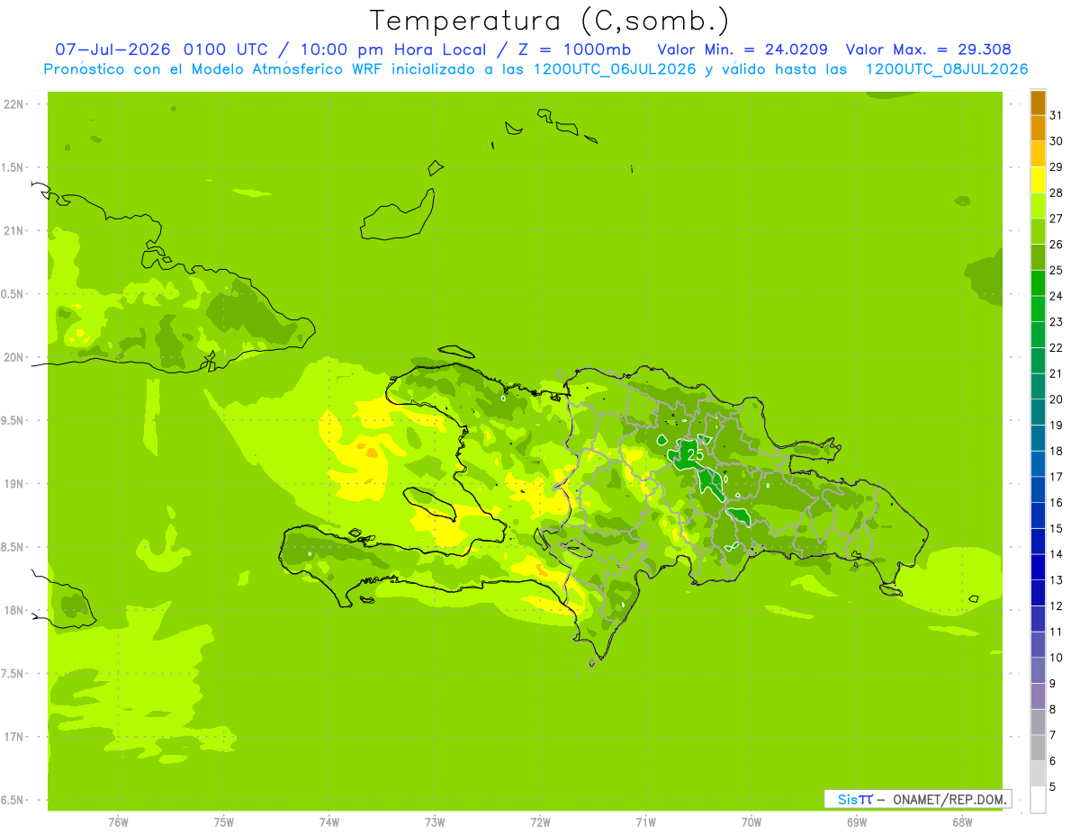
Task: Click the legend swatch between 27 and 28
Action: 1038,205
